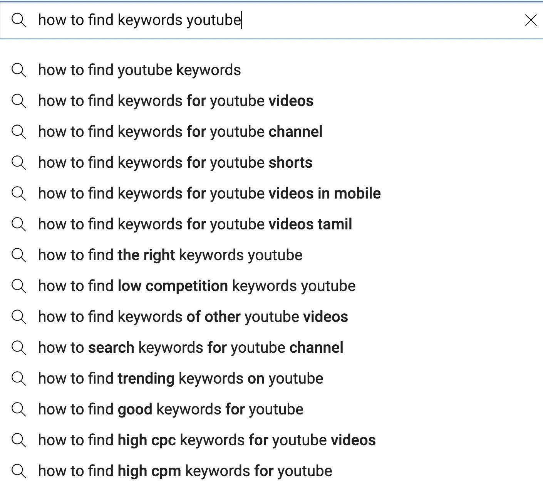Click the magnifier beside 'how to find keywords for youtube channel'
The image size is (543, 485).
coord(18,132)
